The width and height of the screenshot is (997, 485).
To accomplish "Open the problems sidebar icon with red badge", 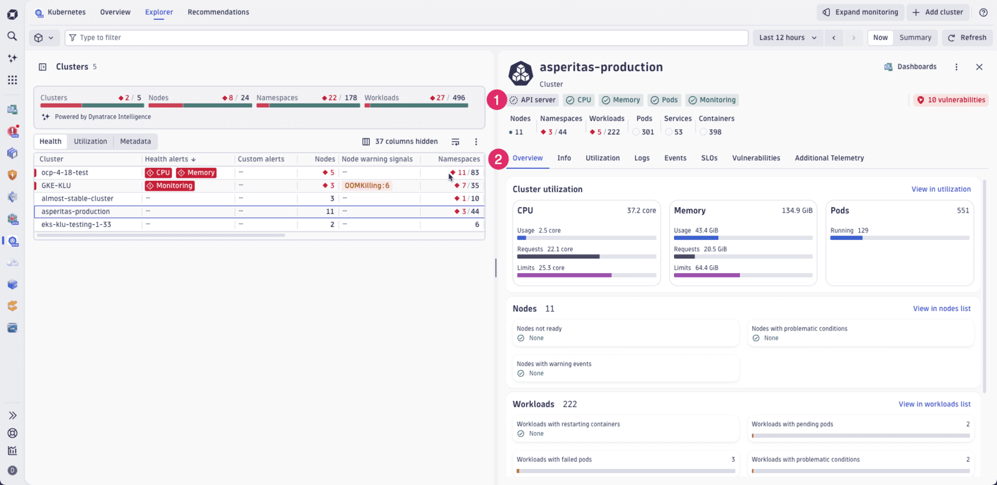I will [12, 132].
